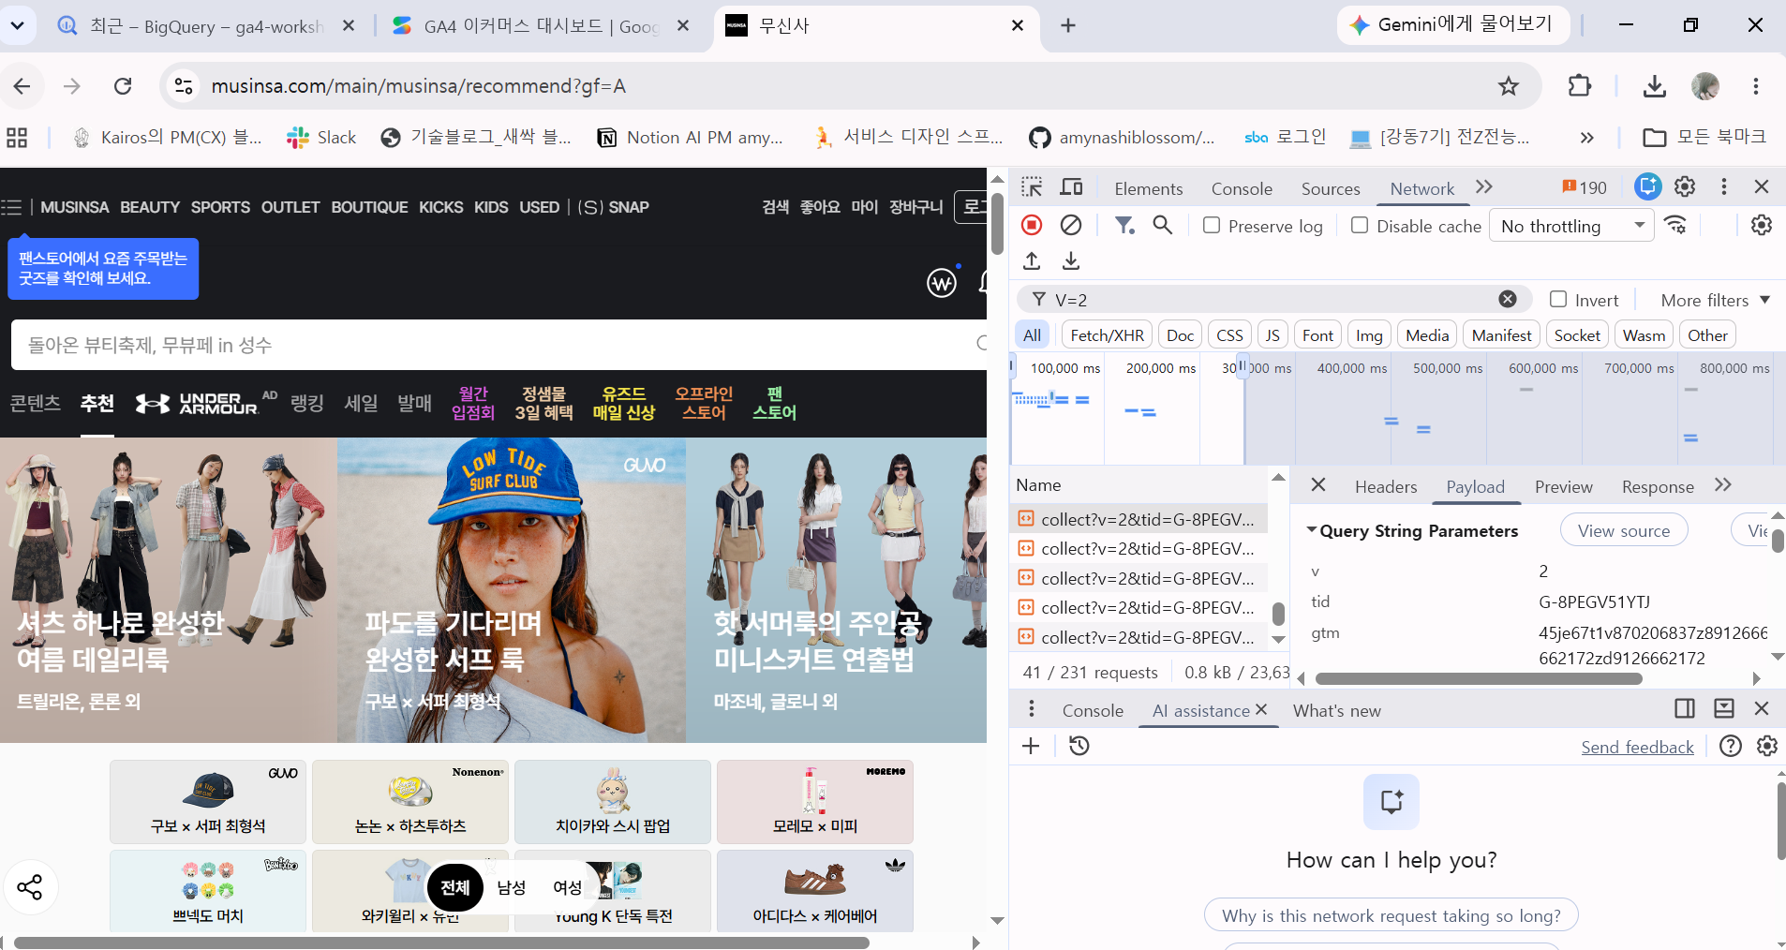The image size is (1786, 950).
Task: Open network conditions wifi icon
Action: point(1675,225)
